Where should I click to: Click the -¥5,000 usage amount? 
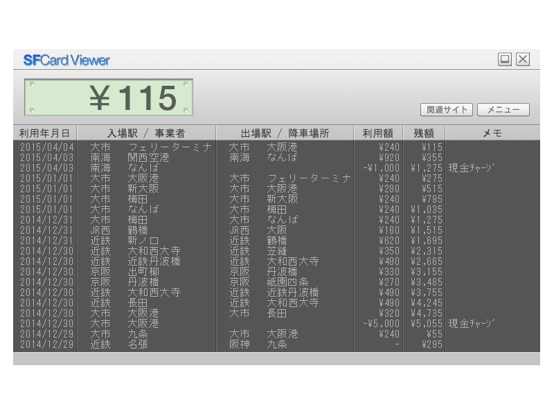point(382,324)
